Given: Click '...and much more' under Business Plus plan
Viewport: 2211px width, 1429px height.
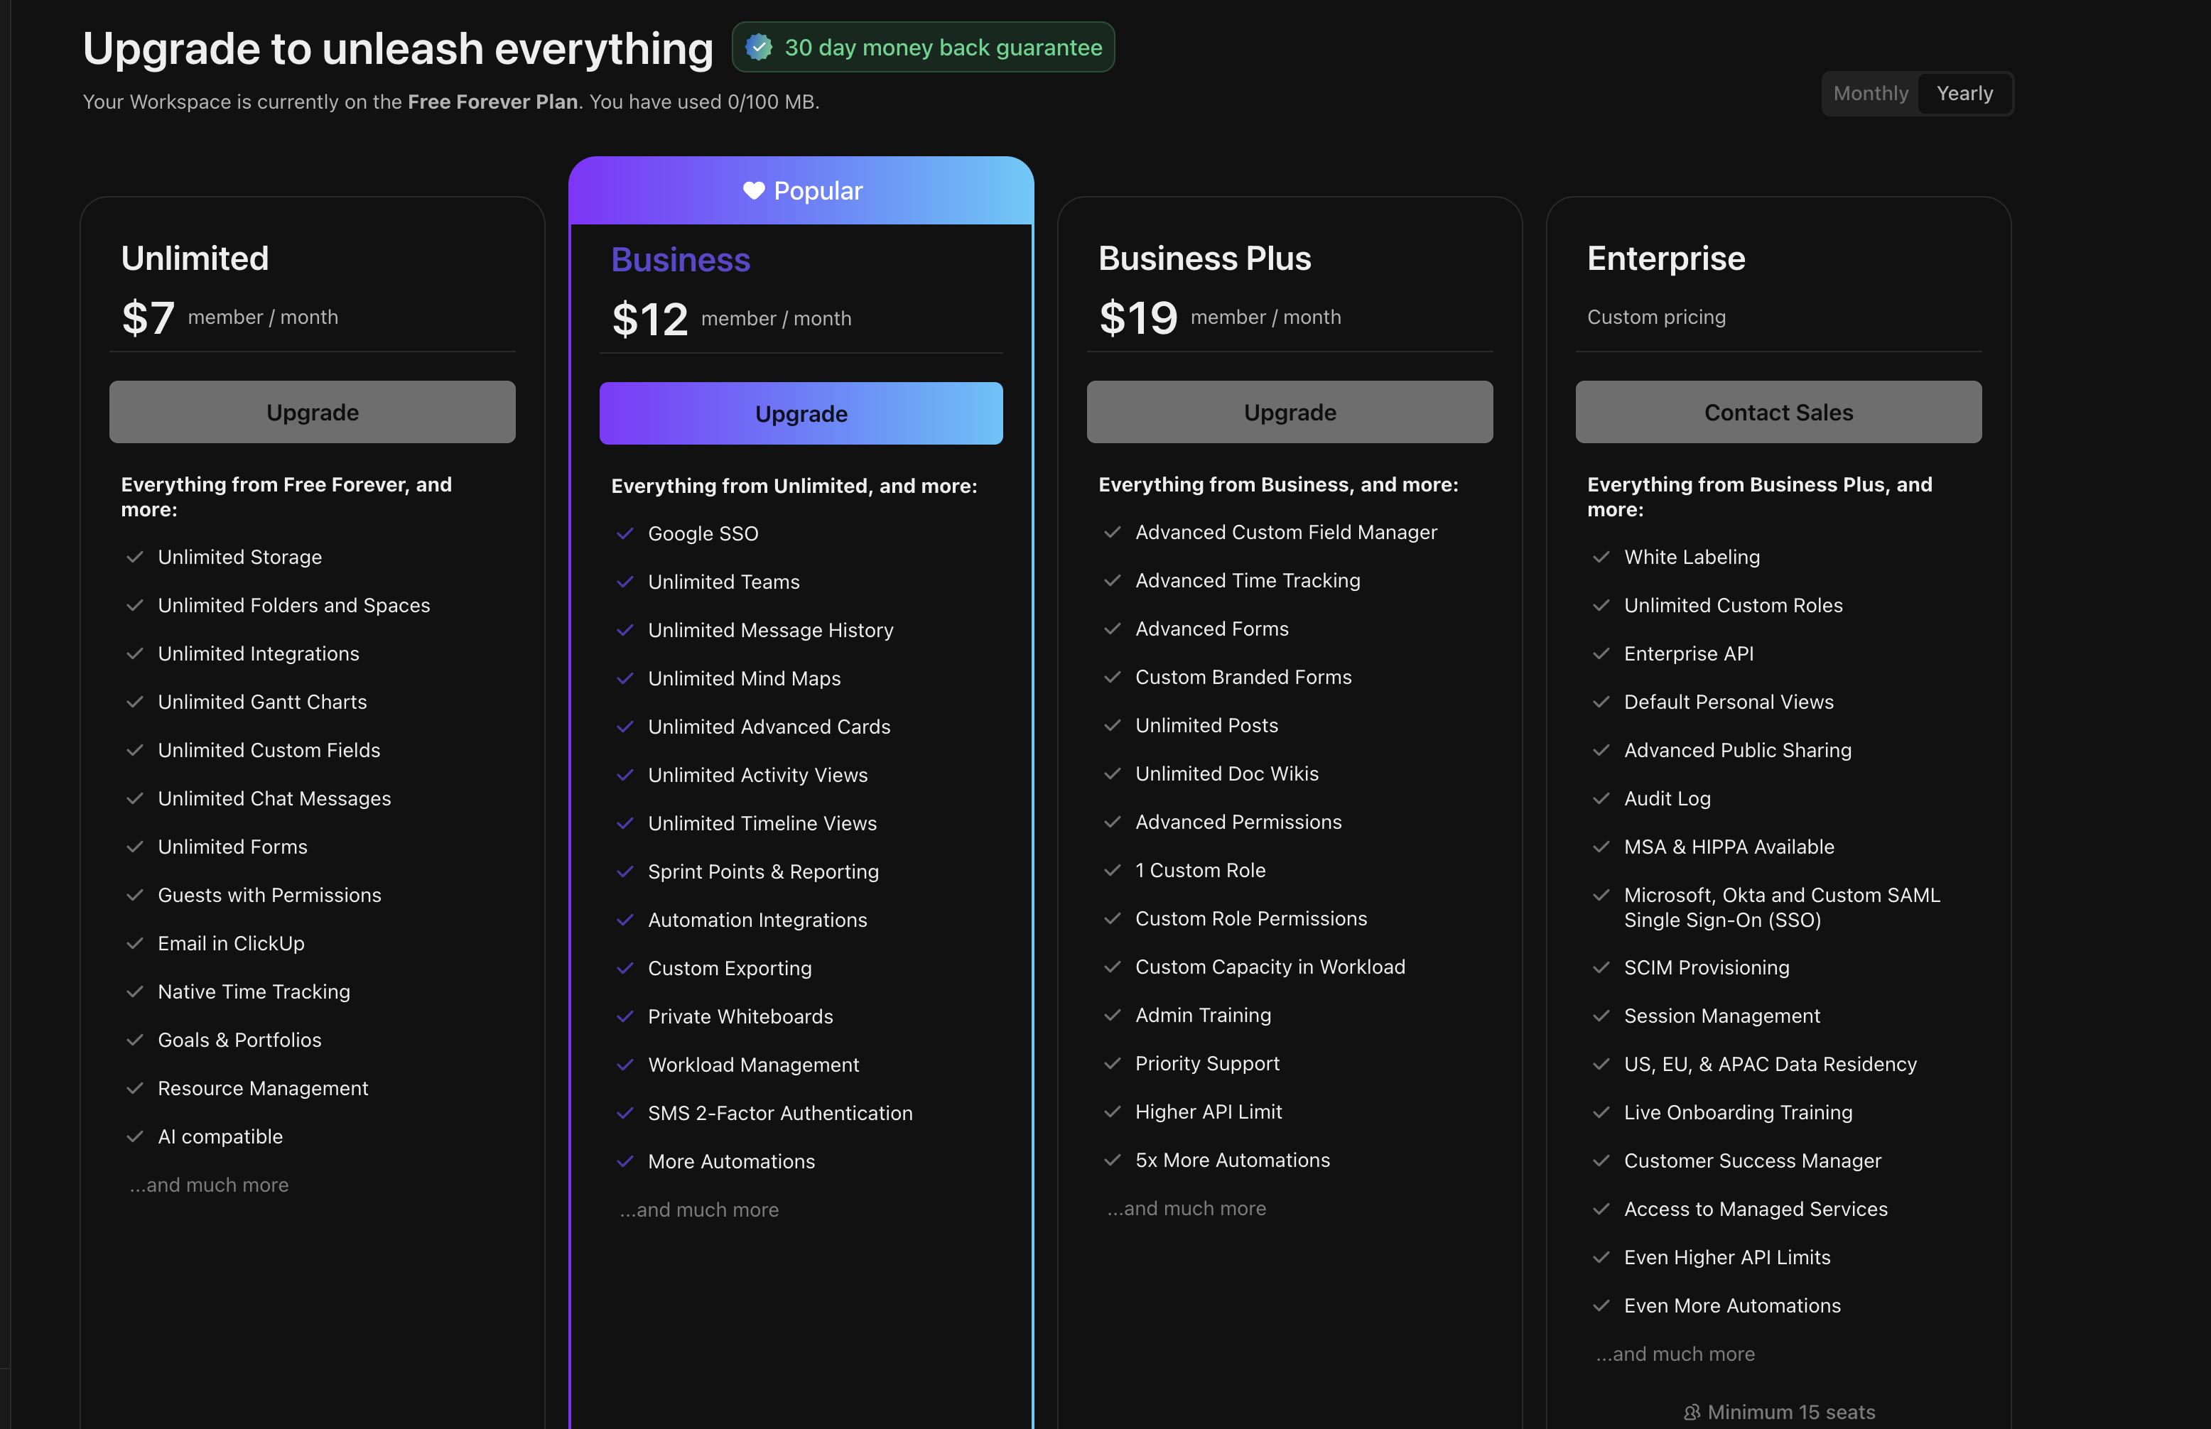Looking at the screenshot, I should 1186,1207.
